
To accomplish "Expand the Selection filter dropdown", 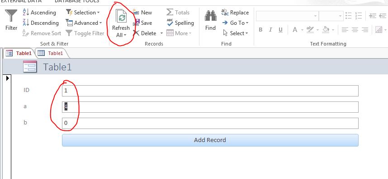I will [x=83, y=12].
